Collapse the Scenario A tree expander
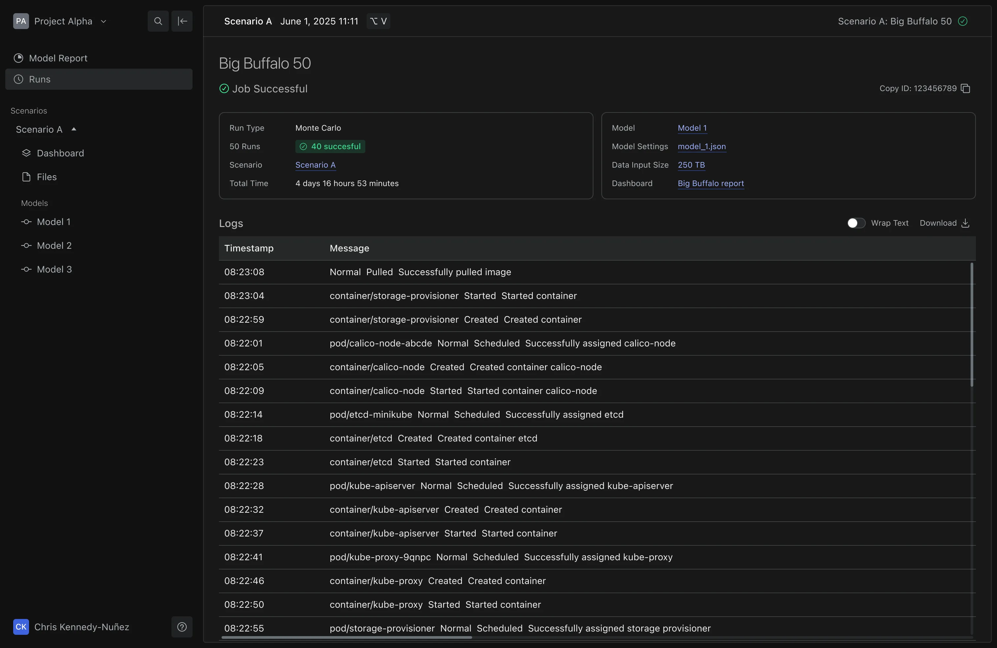 (x=74, y=129)
